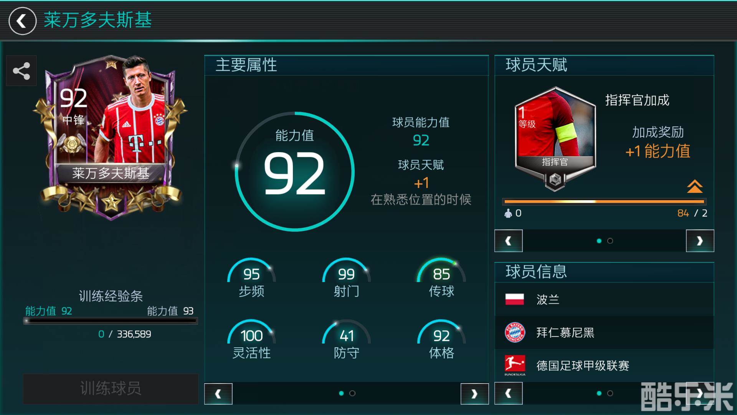Select second page dot in player info
This screenshot has height=415, width=737.
tap(610, 393)
